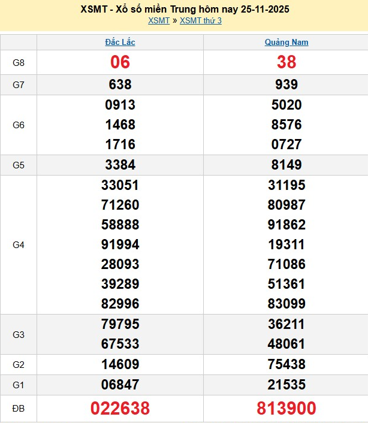
Task: Open the XSMT breadcrumb link
Action: pos(158,20)
